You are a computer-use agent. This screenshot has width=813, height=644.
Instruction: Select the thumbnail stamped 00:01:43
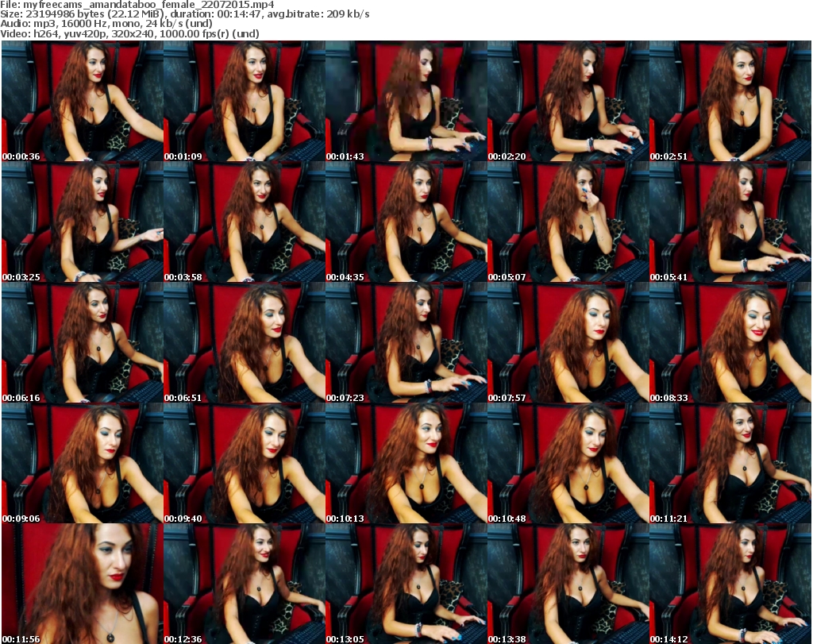click(406, 101)
